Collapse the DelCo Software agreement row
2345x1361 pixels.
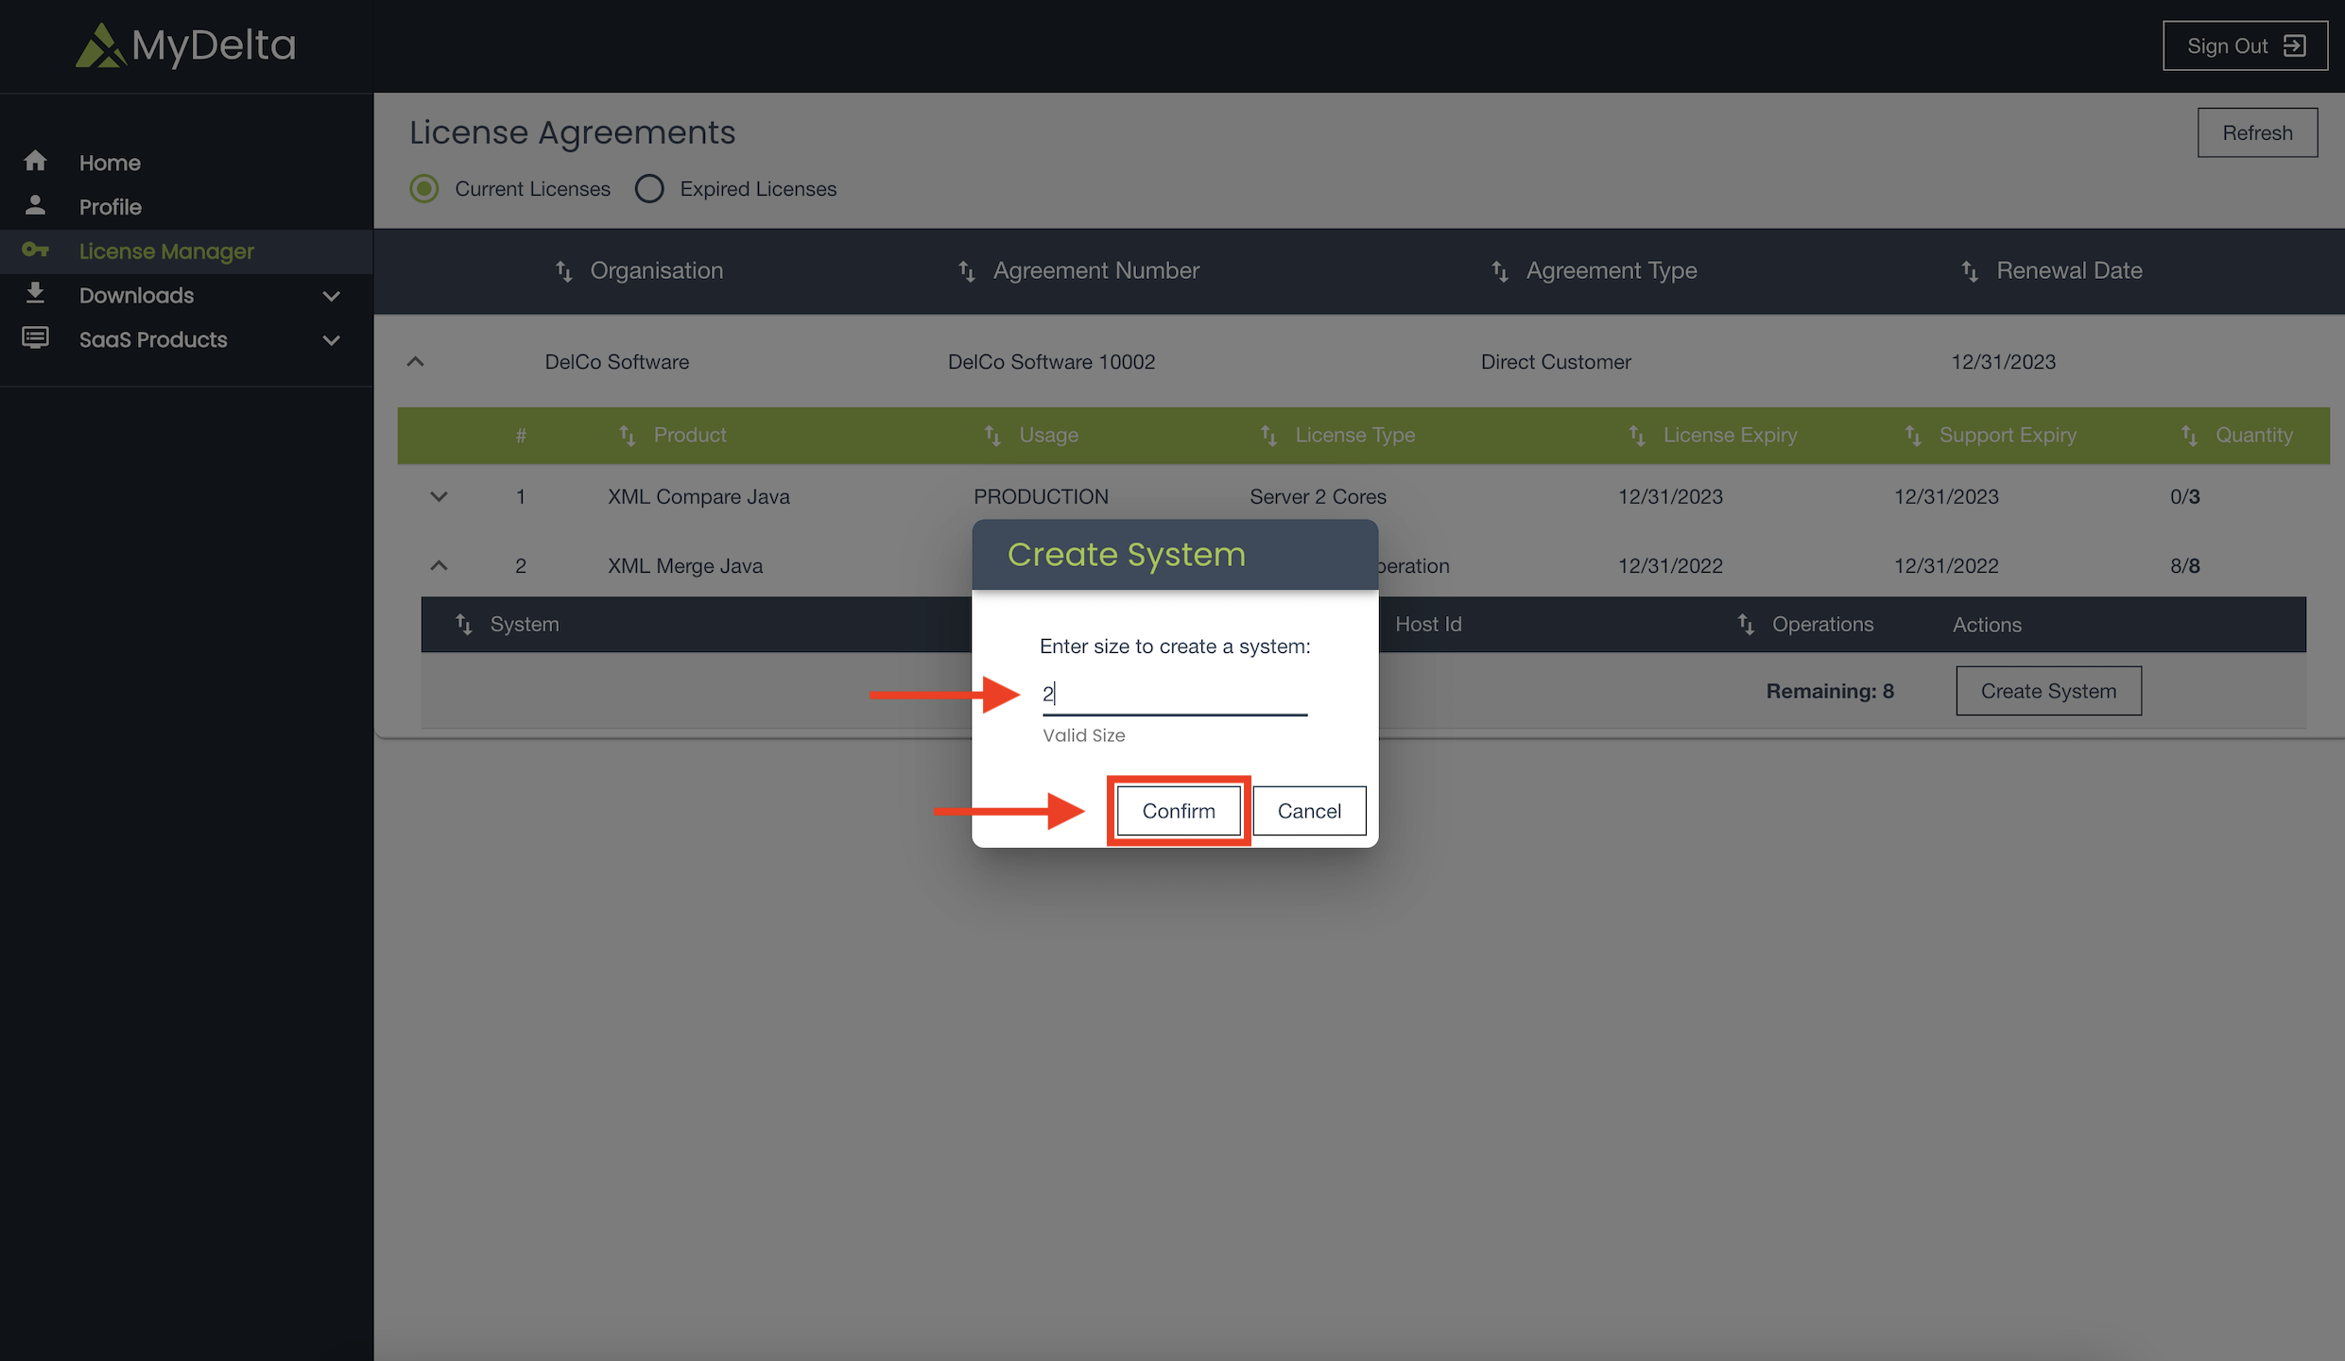point(415,362)
